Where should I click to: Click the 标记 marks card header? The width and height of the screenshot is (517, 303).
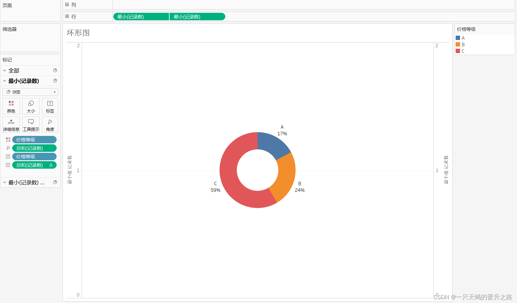[x=7, y=60]
